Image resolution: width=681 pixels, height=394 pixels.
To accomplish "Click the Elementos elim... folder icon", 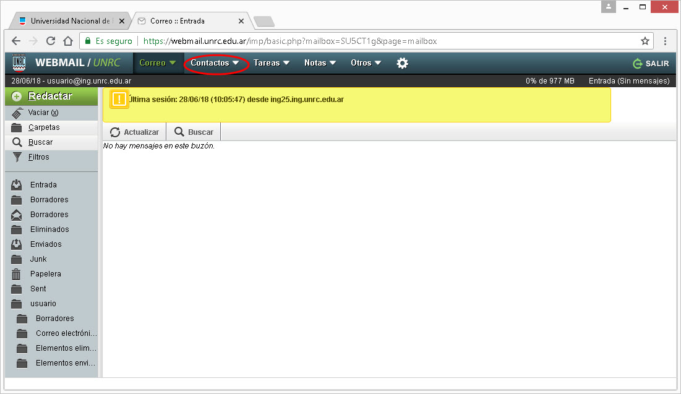I will 22,348.
